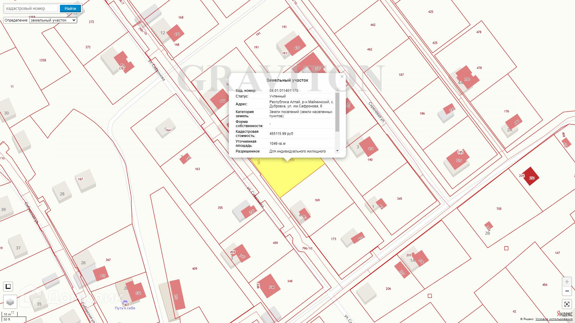The height and width of the screenshot is (323, 575).
Task: Click the dark red building 751
Action: [531, 177]
